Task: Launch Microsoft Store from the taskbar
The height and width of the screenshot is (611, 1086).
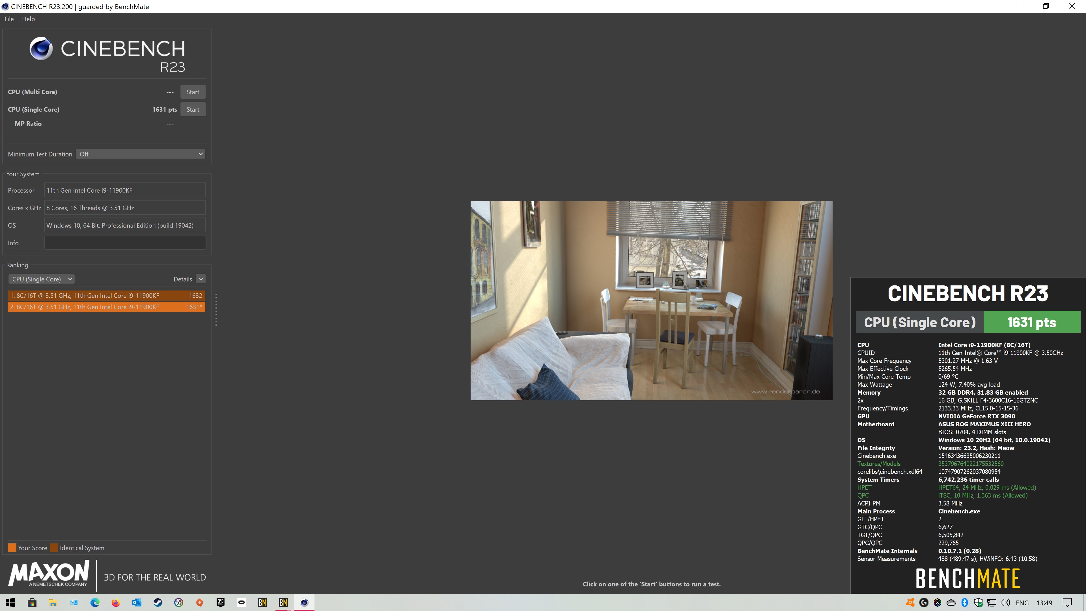Action: point(32,603)
